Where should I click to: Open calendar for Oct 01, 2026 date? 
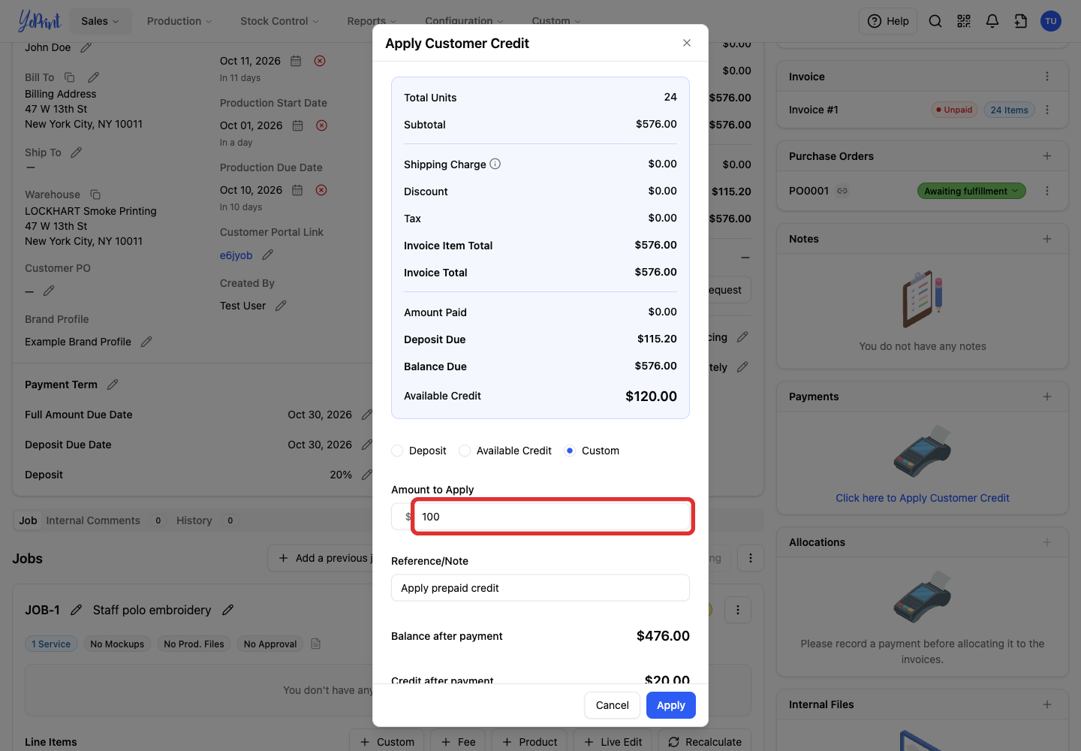(x=298, y=125)
